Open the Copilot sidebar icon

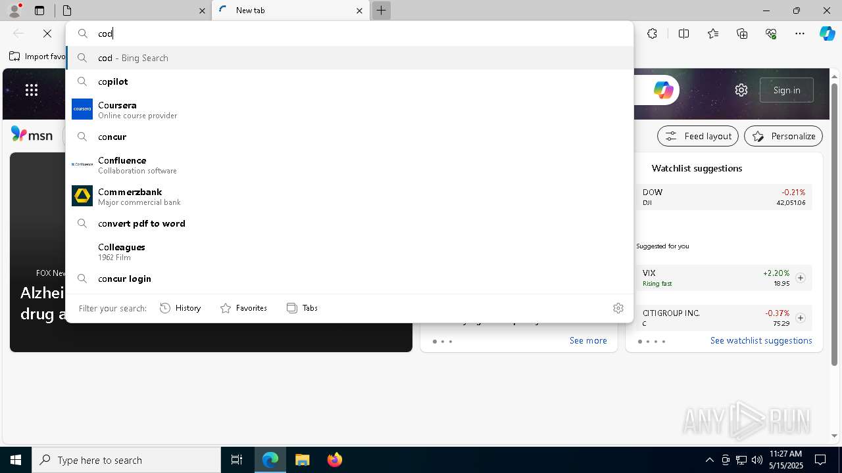827,34
